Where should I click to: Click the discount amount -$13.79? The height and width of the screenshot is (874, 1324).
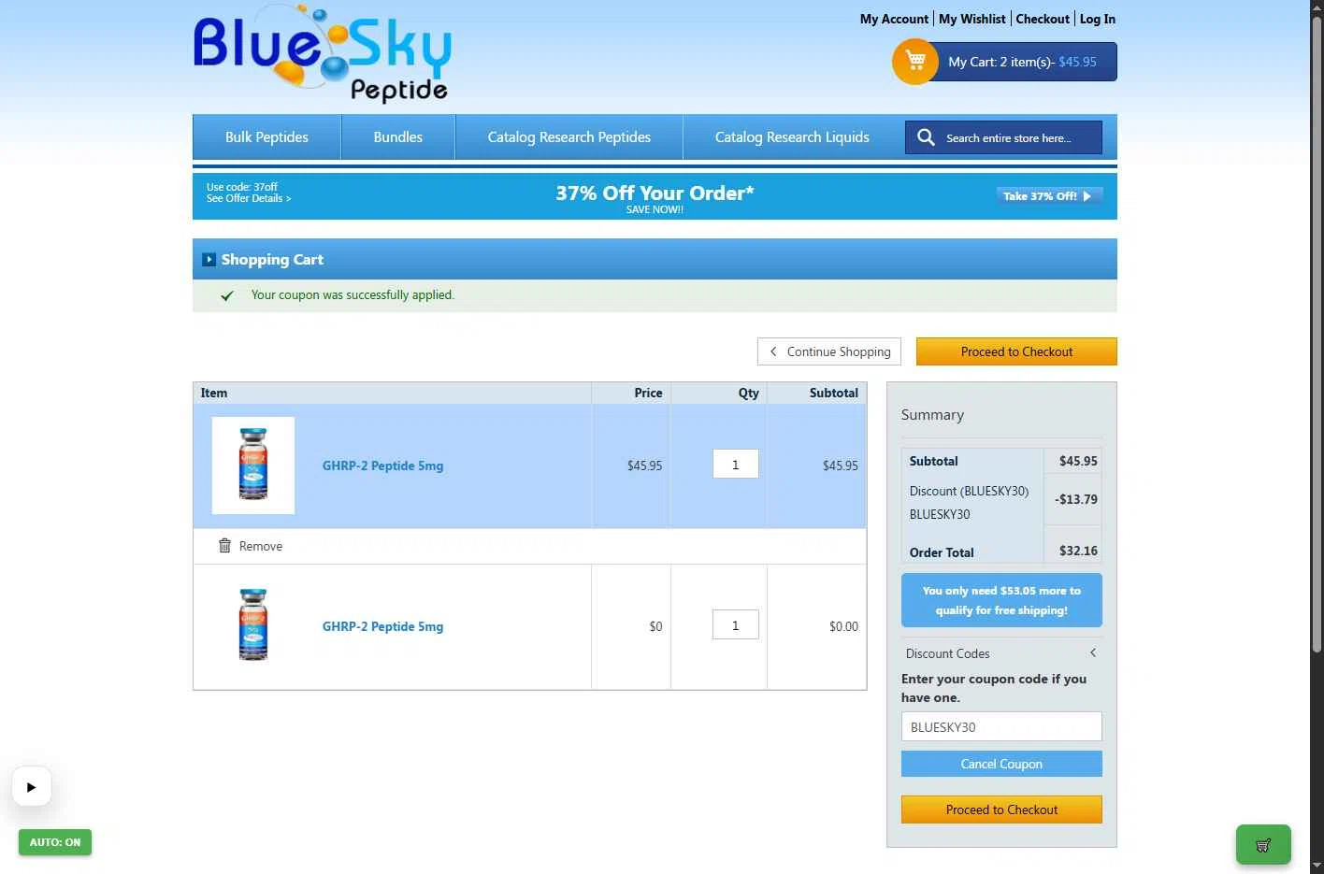[1076, 499]
